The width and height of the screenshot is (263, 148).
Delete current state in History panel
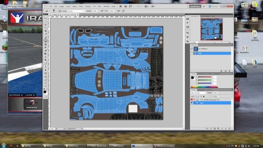point(229,71)
